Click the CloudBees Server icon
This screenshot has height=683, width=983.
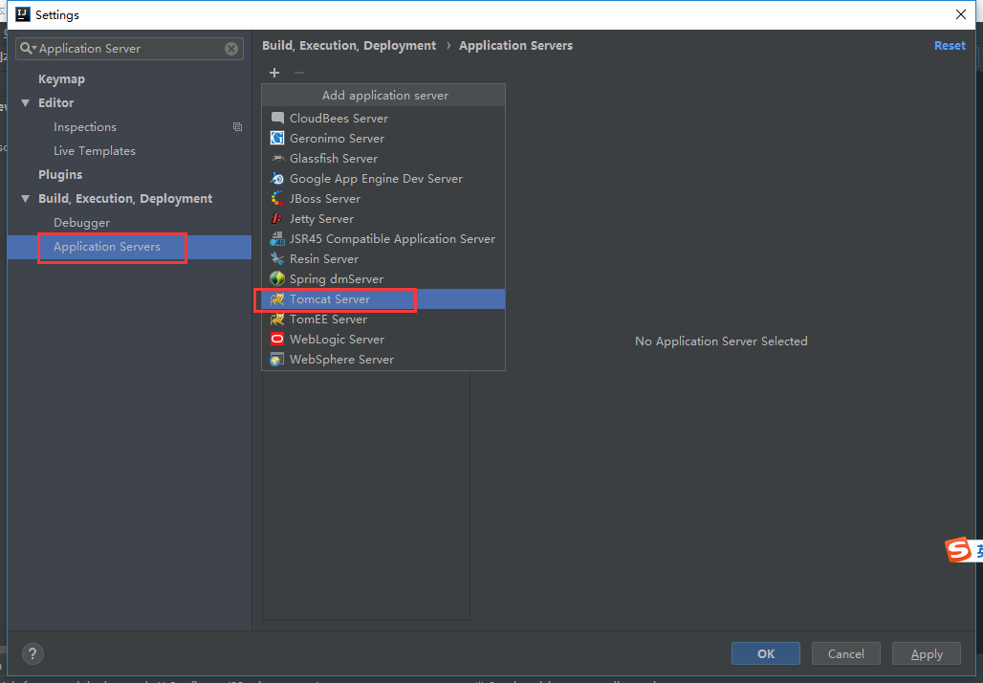(x=277, y=118)
